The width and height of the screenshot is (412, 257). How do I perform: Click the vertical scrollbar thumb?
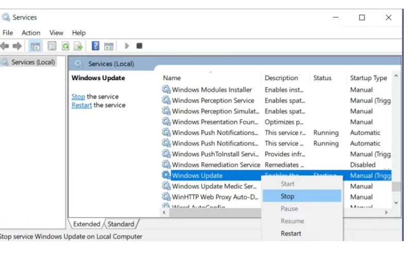396,187
